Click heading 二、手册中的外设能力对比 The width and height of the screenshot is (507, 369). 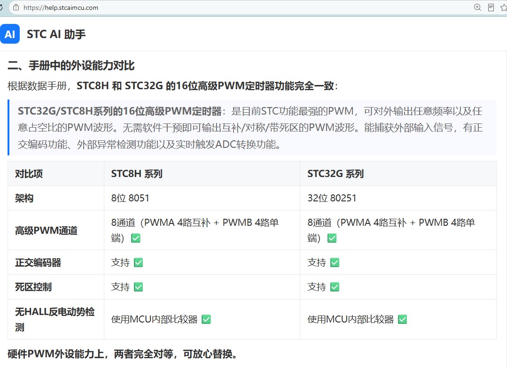(x=71, y=65)
